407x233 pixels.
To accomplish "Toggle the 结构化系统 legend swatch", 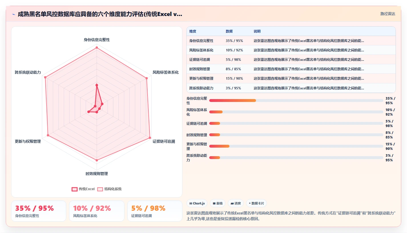I will tap(100, 189).
